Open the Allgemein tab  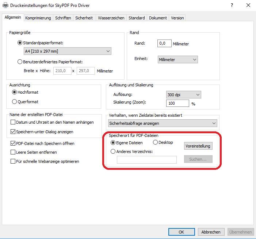click(13, 17)
